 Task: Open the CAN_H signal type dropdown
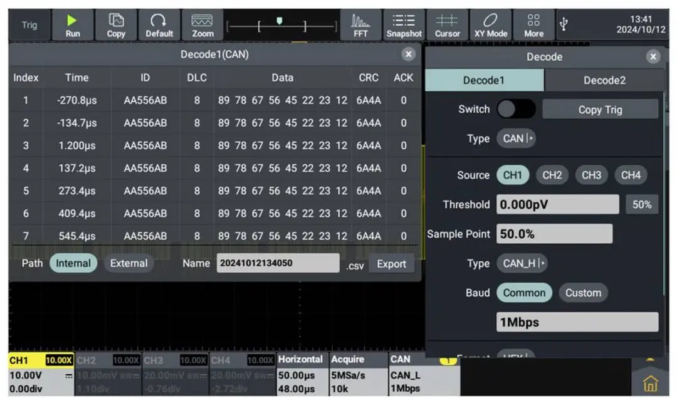coord(522,263)
